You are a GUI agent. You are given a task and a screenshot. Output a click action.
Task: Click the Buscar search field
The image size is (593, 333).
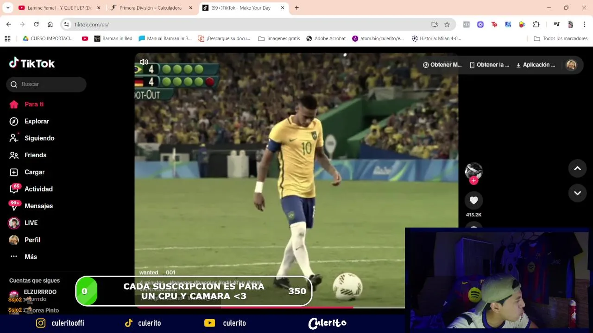(46, 84)
